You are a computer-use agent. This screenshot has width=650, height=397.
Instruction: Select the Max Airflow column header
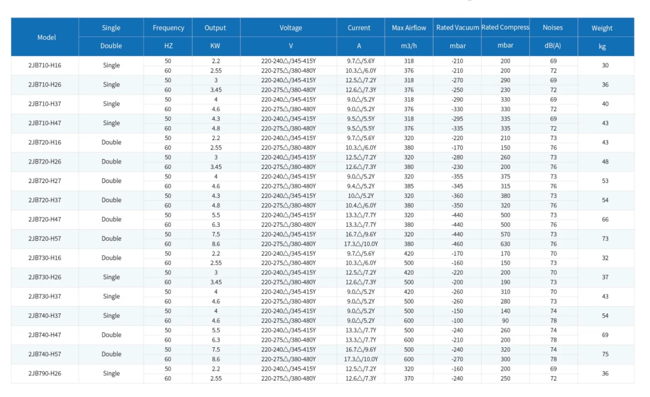[x=409, y=28]
